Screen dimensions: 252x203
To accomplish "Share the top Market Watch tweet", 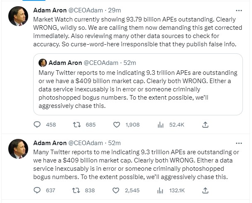I will (x=205, y=124).
